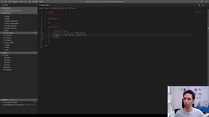Click scale in the breadcrumb

[x=73, y=8]
